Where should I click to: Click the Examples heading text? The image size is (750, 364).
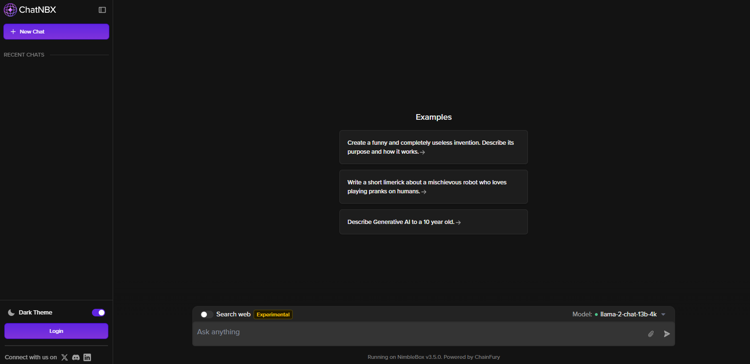pyautogui.click(x=434, y=117)
